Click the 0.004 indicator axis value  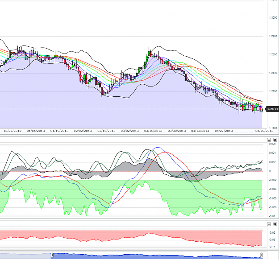click(272, 153)
